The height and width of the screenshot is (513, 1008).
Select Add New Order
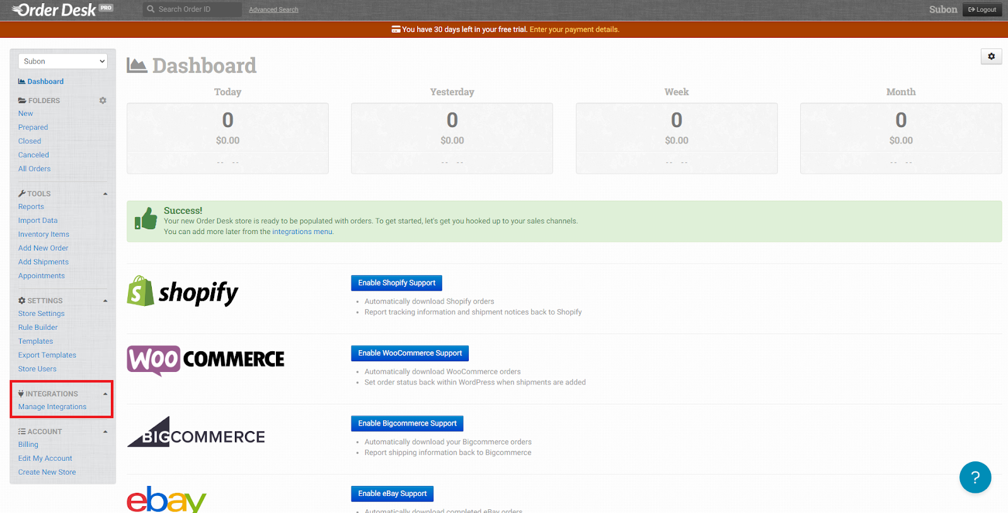(43, 249)
